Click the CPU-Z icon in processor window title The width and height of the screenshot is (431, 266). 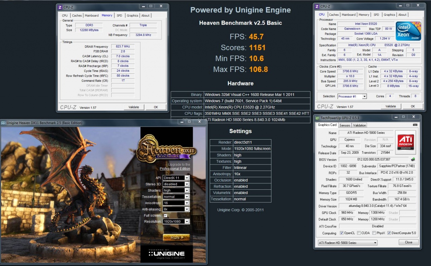(317, 6)
